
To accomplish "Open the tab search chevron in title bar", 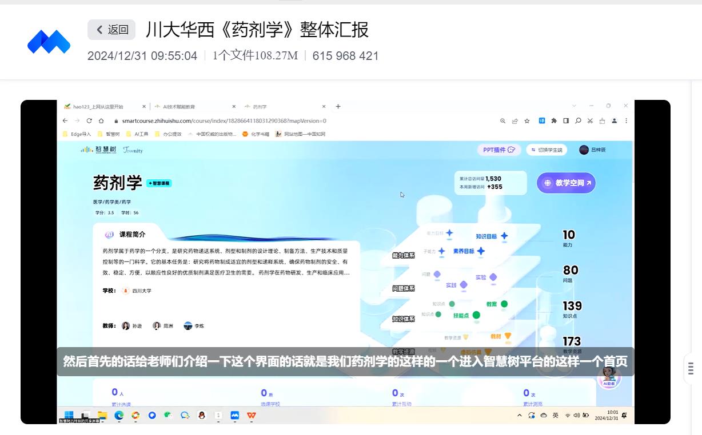I will click(575, 106).
